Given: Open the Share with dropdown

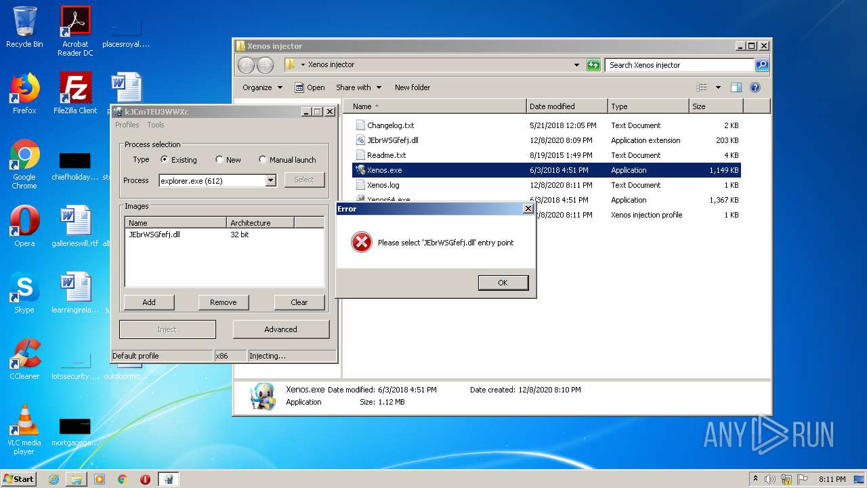Looking at the screenshot, I should coord(359,87).
